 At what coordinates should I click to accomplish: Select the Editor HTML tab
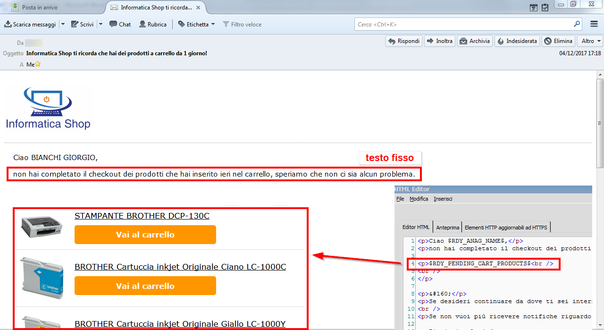click(416, 227)
